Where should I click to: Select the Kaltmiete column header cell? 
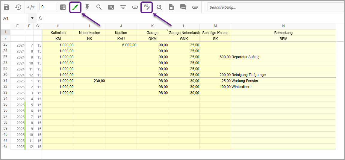click(x=58, y=33)
